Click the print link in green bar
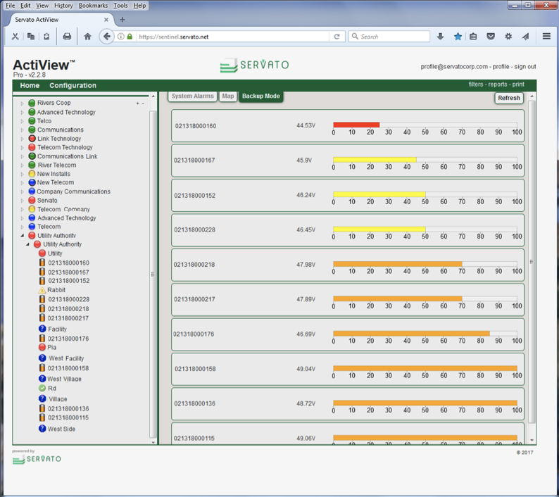Screen dimensions: 559x497 (518, 84)
